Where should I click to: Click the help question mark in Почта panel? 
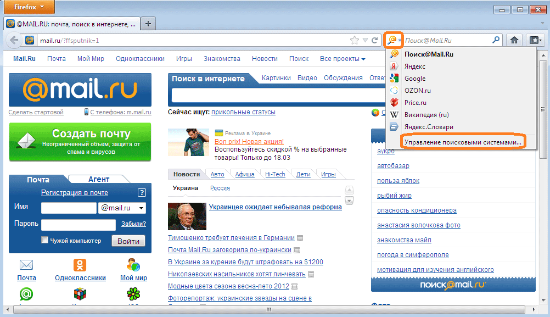tap(142, 192)
